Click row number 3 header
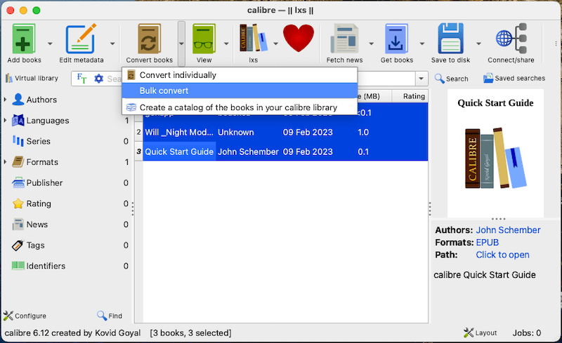Screen dimensions: 562x343 [138, 152]
